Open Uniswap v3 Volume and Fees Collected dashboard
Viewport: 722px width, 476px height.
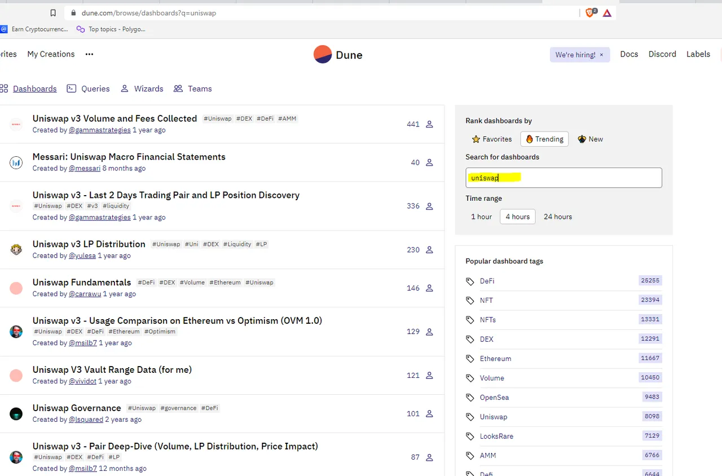[115, 118]
